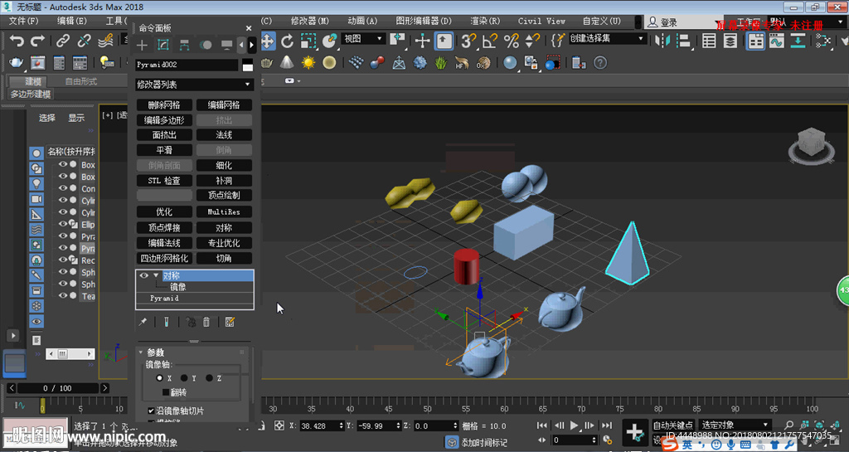Image resolution: width=849 pixels, height=452 pixels.
Task: Click Configure modifier sets icon
Action: [x=230, y=322]
